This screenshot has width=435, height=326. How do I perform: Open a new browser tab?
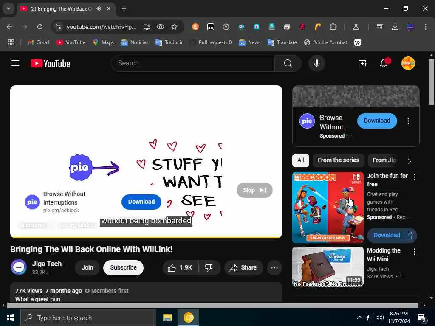[x=124, y=8]
